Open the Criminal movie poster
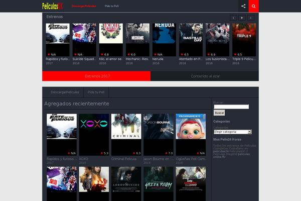The width and height of the screenshot is (301, 201). click(x=126, y=135)
